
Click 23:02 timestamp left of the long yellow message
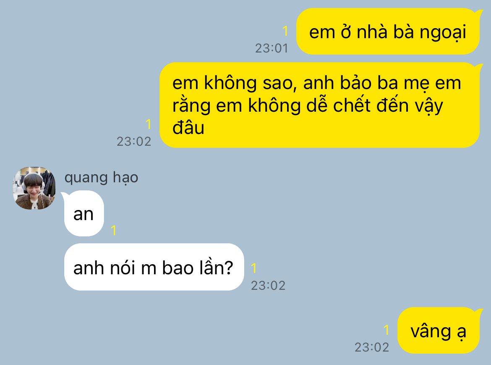click(x=134, y=142)
